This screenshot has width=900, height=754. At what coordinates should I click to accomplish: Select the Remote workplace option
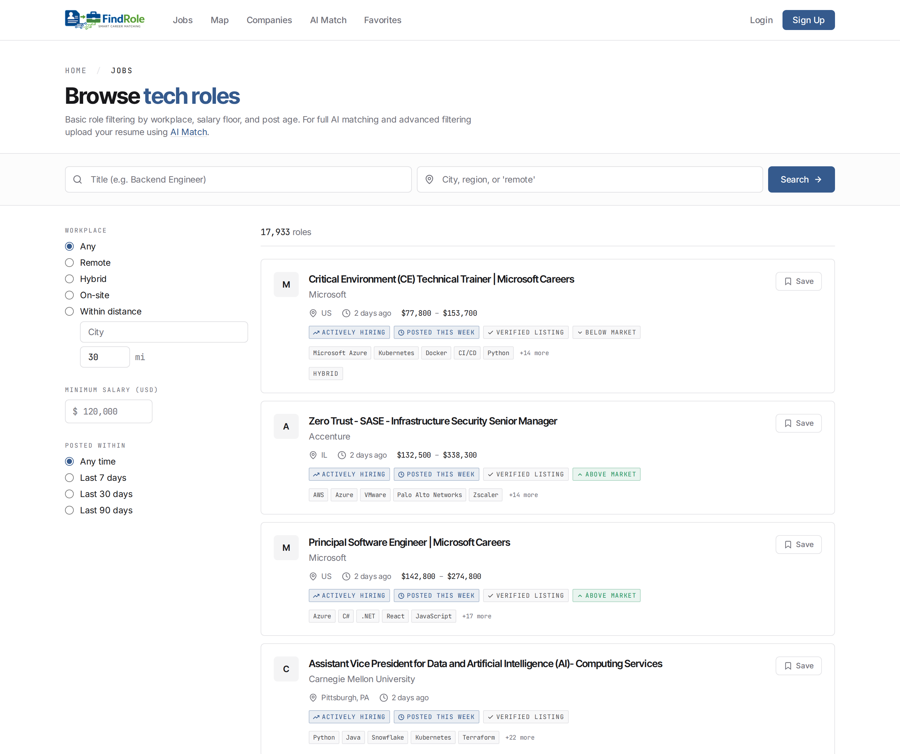click(69, 263)
